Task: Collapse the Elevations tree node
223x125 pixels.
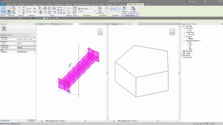Action: [184, 41]
